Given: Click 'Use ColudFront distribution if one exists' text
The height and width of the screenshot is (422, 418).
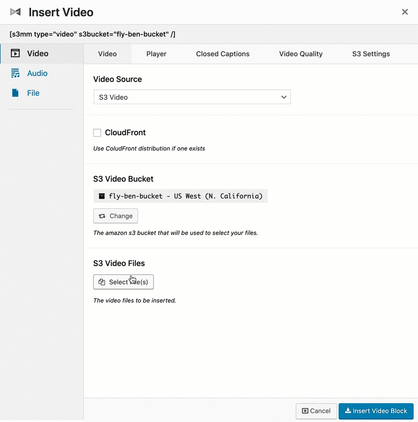Looking at the screenshot, I should pyautogui.click(x=149, y=149).
